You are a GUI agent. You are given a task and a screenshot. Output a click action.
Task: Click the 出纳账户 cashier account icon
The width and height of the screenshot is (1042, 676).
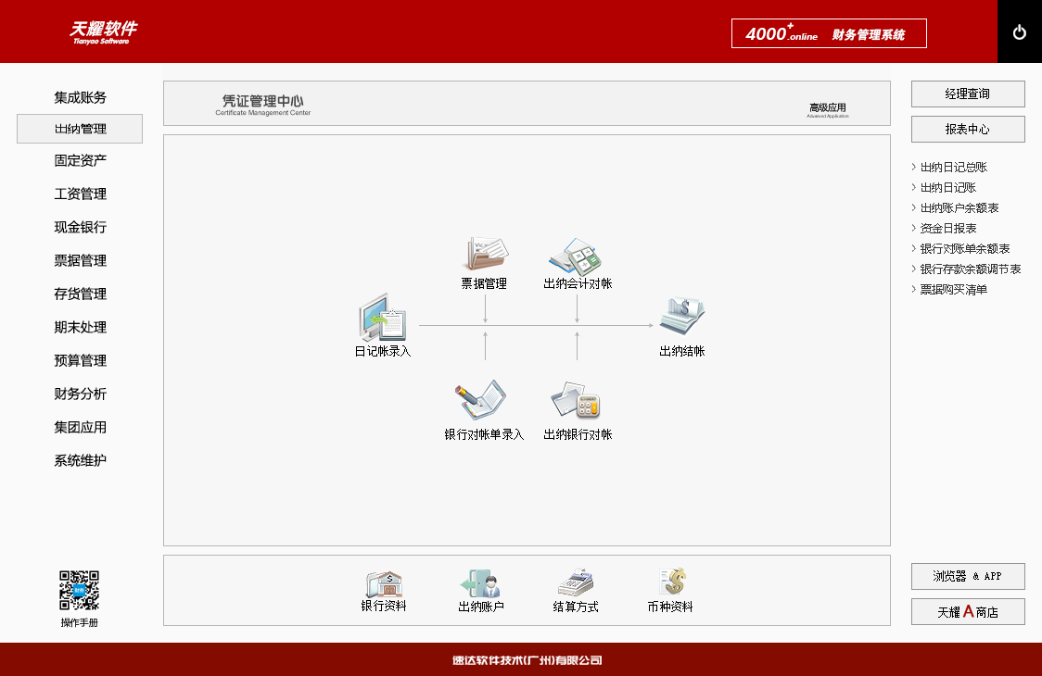(x=480, y=583)
